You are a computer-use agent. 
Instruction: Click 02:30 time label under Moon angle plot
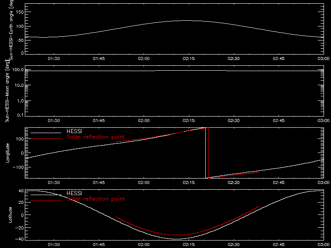point(234,121)
